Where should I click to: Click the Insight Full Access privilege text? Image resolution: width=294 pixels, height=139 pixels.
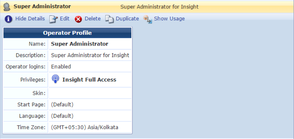pyautogui.click(x=89, y=80)
